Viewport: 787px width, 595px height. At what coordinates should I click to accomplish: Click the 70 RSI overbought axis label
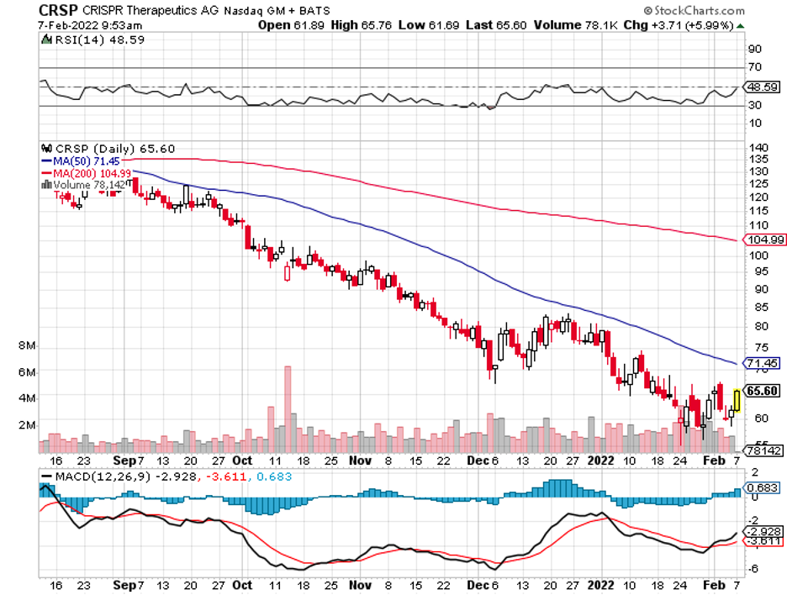755,66
